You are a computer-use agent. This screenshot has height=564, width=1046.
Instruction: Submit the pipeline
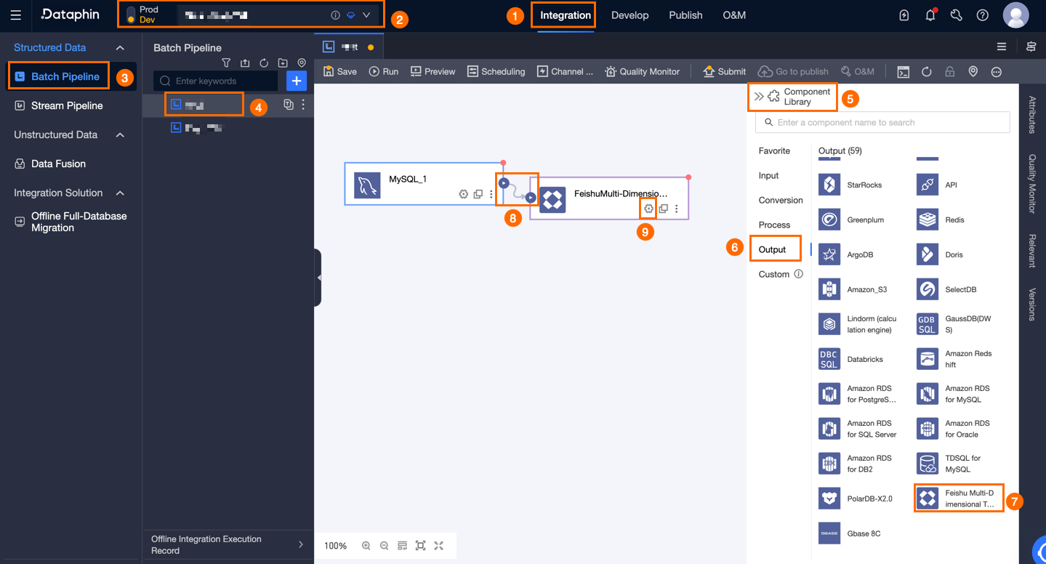725,71
